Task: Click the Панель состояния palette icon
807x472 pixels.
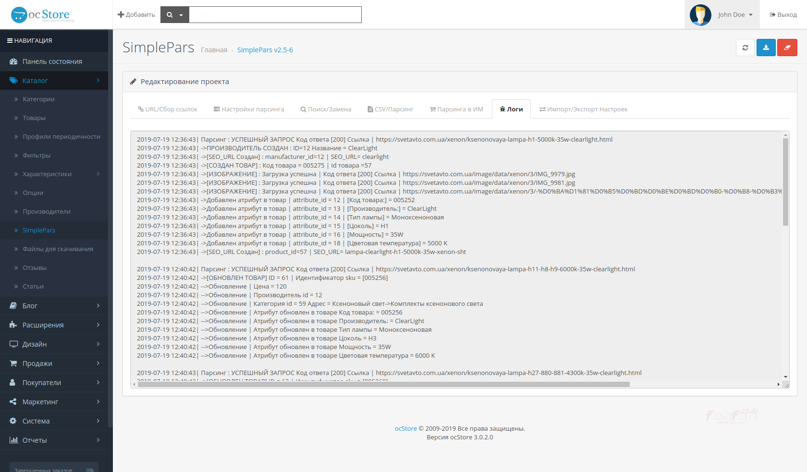Action: tap(13, 61)
